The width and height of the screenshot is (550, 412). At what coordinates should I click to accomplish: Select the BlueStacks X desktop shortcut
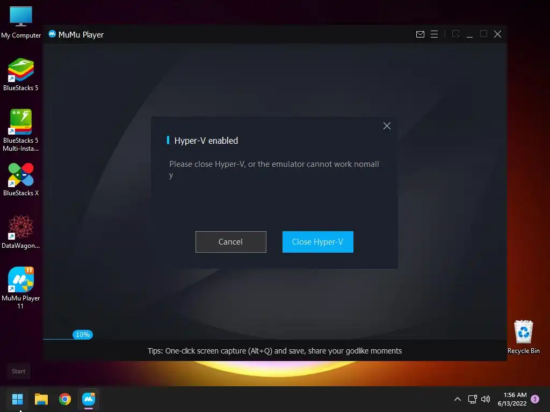coord(21,180)
